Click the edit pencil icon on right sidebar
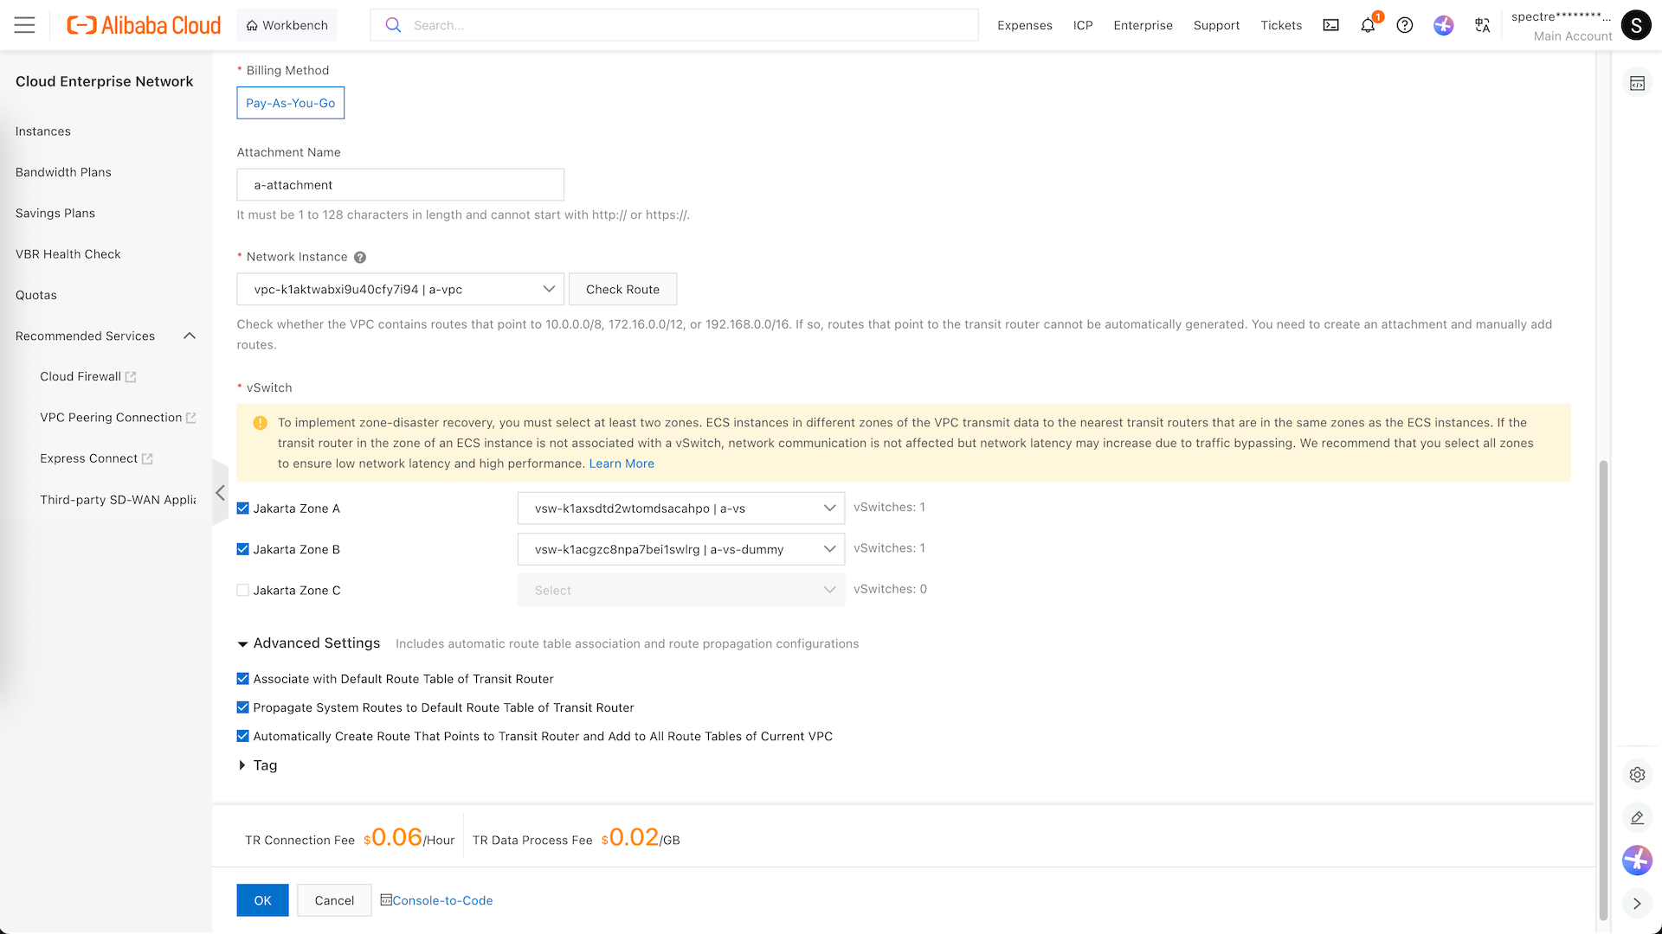Viewport: 1662px width, 934px height. [1637, 817]
